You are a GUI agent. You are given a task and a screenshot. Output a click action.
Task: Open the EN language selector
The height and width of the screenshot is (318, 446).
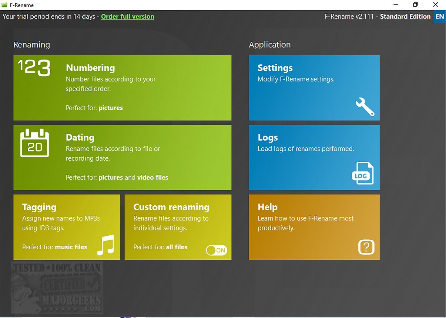coord(439,17)
